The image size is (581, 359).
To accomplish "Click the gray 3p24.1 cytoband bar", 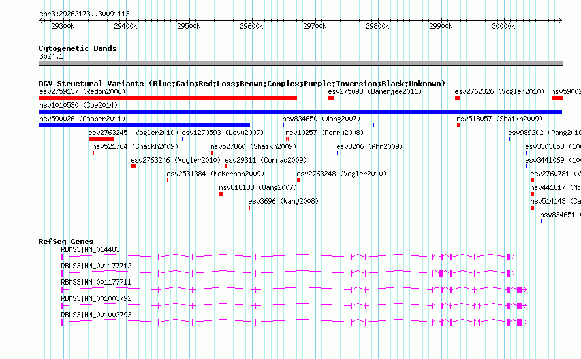I will (300, 63).
